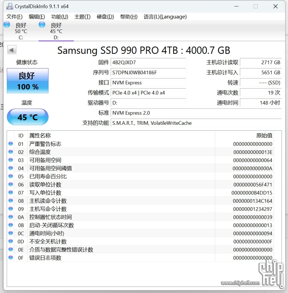This screenshot has width=288, height=293.
Task: Minimize the CrystalDiskInfo window
Action: (x=236, y=6)
